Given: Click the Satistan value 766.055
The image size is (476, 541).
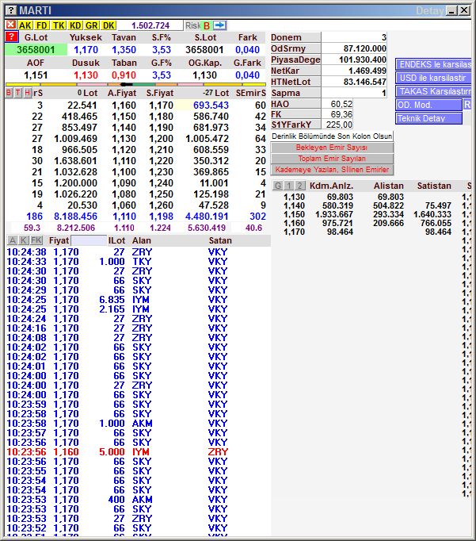Looking at the screenshot, I should (436, 223).
